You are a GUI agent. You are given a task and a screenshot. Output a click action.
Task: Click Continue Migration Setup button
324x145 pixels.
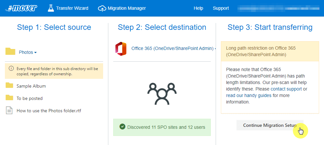pyautogui.click(x=270, y=125)
